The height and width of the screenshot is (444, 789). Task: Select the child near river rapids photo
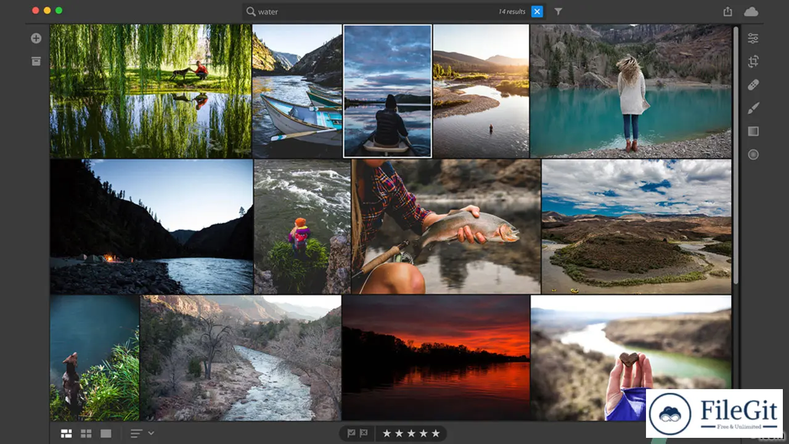pos(302,226)
